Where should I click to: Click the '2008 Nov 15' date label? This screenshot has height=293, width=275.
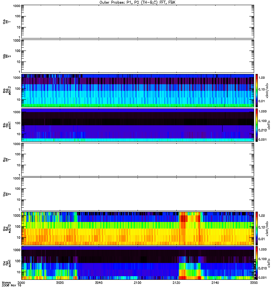[11, 285]
